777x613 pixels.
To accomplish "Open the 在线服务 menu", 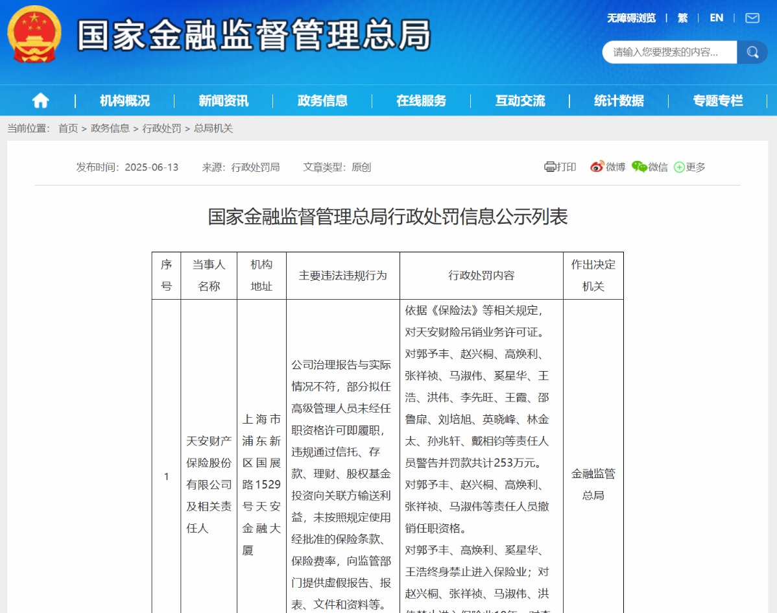I will click(x=421, y=101).
